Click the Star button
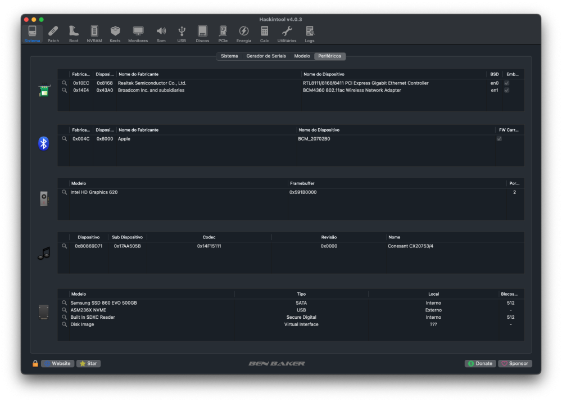562x402 pixels. click(89, 363)
